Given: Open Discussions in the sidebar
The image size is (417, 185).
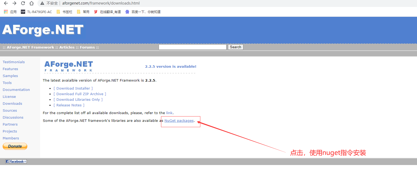Looking at the screenshot, I should pos(13,117).
